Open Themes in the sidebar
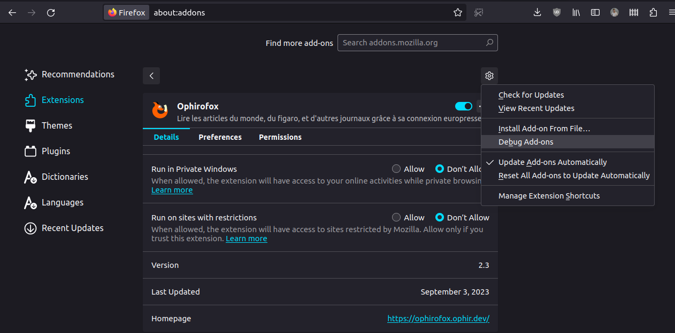This screenshot has height=333, width=675. [57, 125]
